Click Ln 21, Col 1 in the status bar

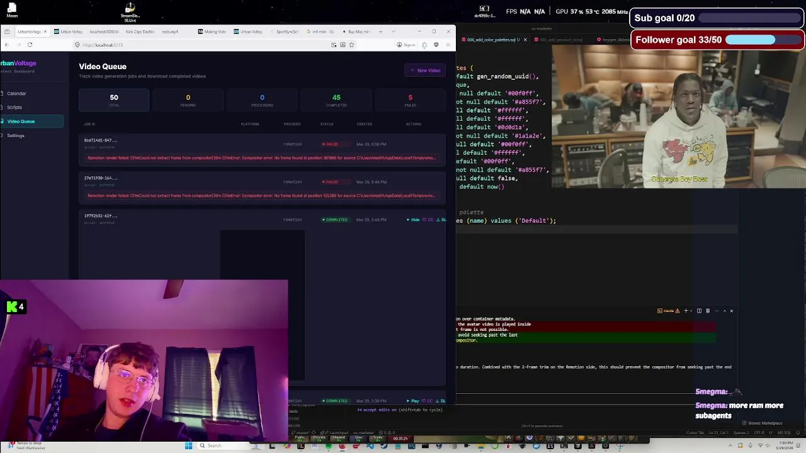click(718, 433)
